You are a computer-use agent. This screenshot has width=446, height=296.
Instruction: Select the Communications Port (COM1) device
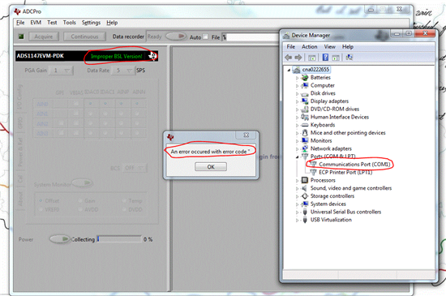(x=354, y=165)
